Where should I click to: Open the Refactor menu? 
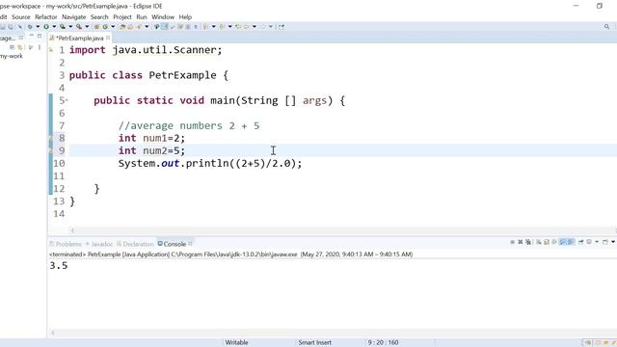click(45, 17)
